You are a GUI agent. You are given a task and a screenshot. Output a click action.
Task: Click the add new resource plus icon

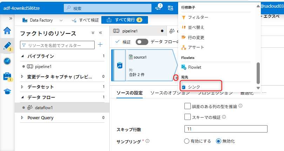tap(100, 45)
